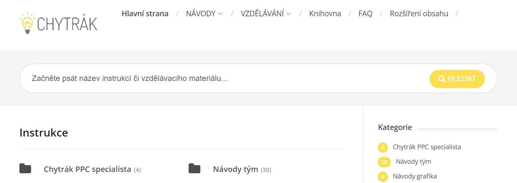Open the Knihovna menu item
Screen dimensions: 517x183
tap(325, 14)
